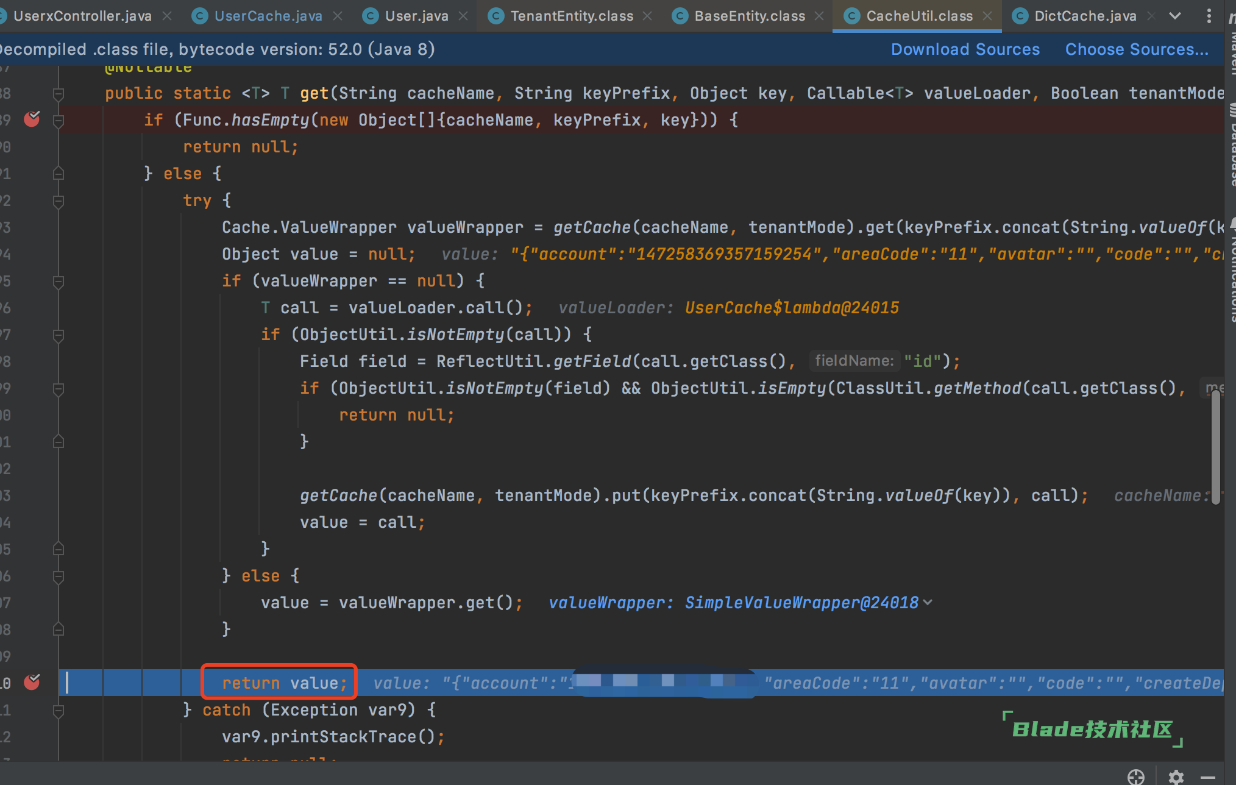The width and height of the screenshot is (1236, 785).
Task: Open the editor tab options menu
Action: pos(1209,16)
